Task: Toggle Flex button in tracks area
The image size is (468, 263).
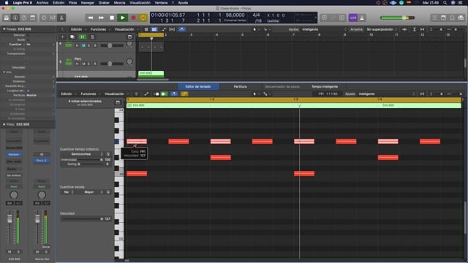Action: pyautogui.click(x=172, y=29)
